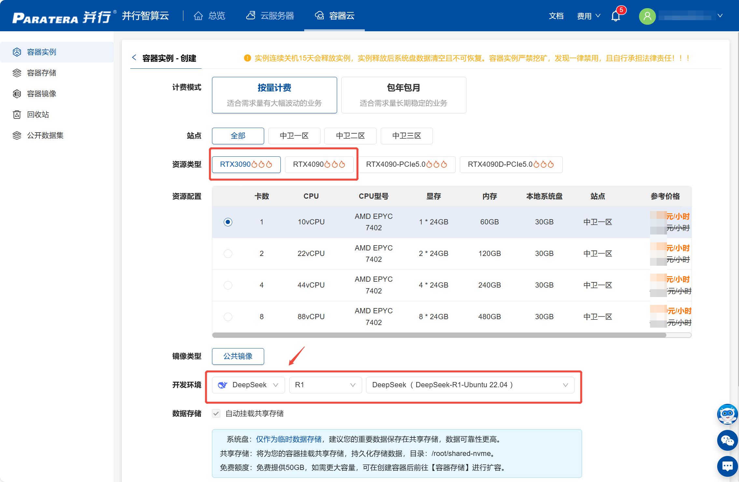Open the notification bell
739x482 pixels.
pyautogui.click(x=616, y=16)
